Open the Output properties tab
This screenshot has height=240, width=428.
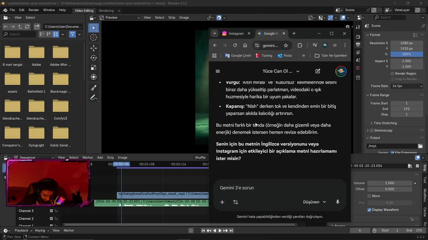click(358, 44)
